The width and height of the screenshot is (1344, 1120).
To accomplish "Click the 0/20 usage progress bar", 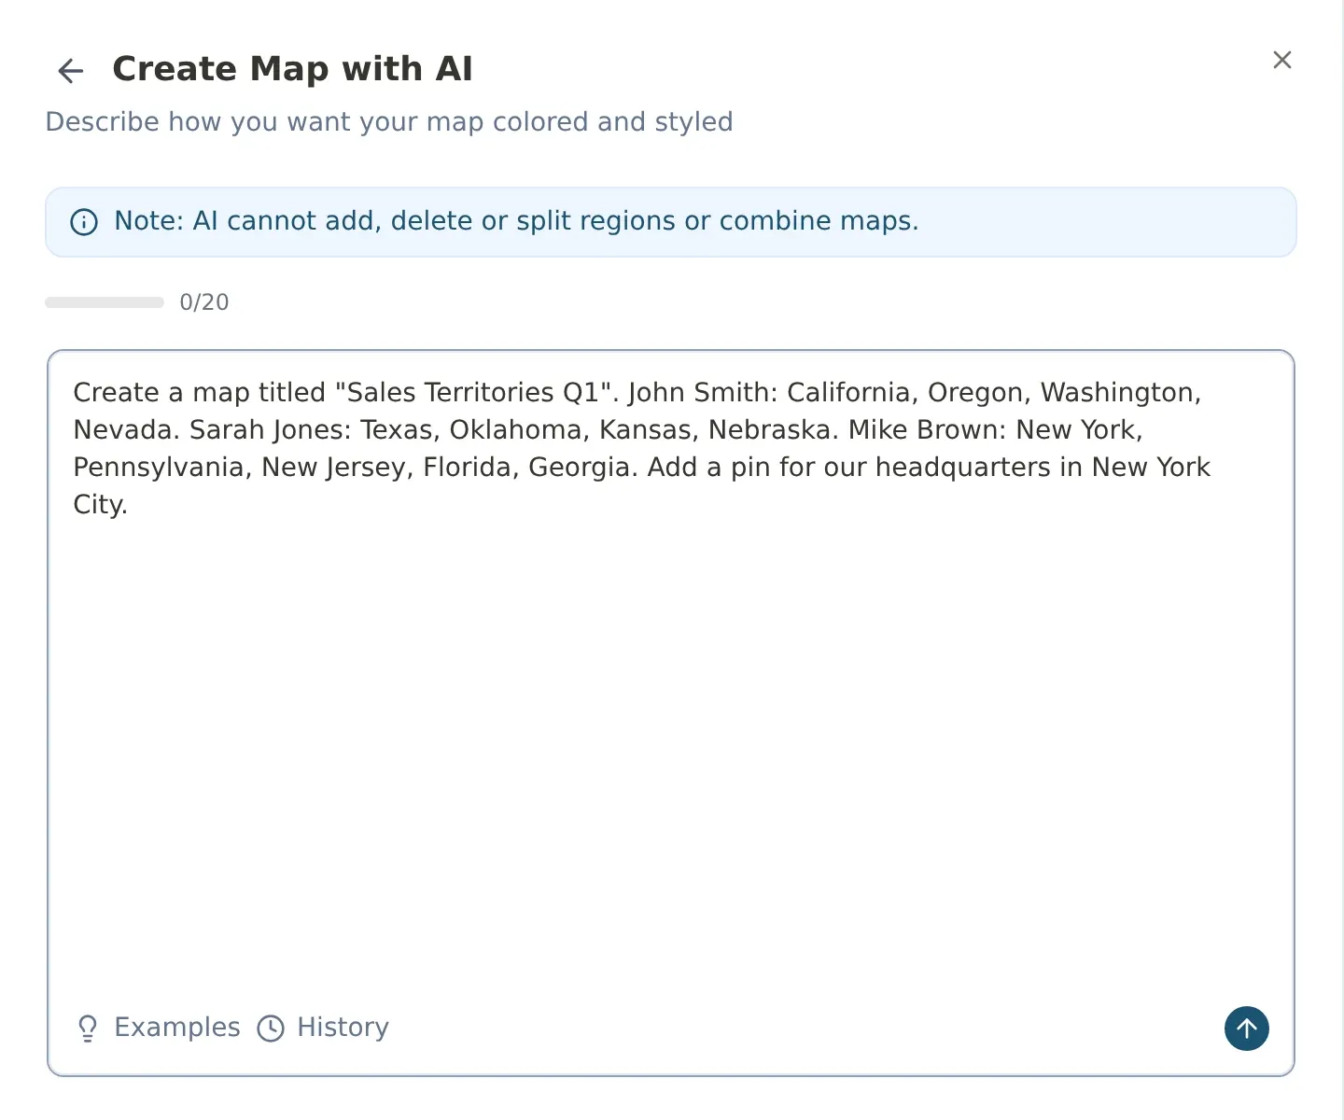I will tap(105, 302).
